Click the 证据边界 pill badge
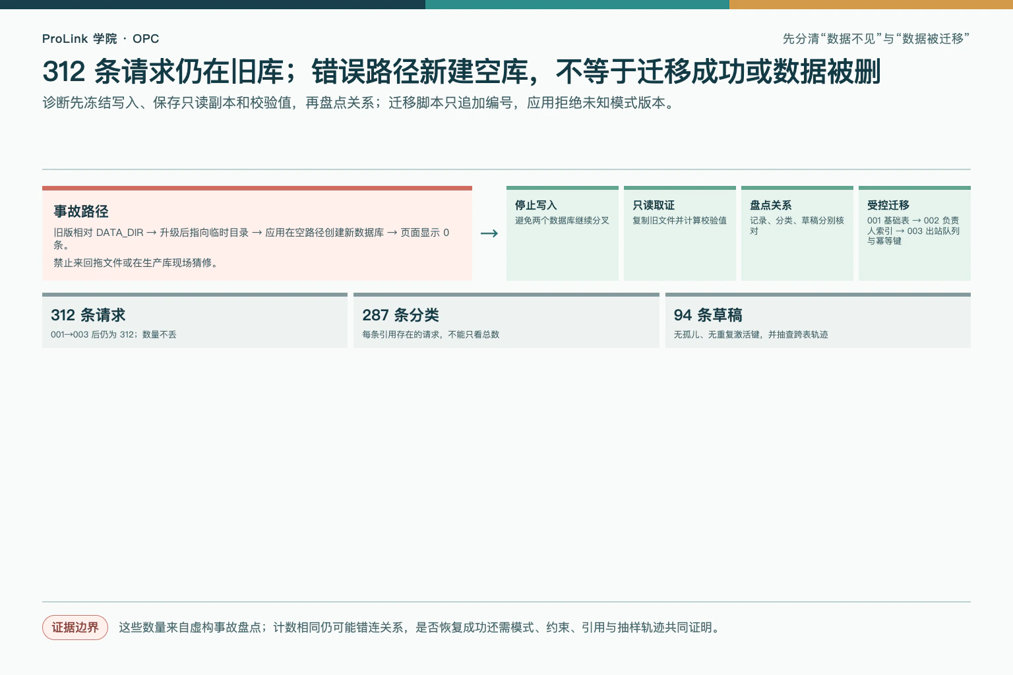 click(75, 628)
